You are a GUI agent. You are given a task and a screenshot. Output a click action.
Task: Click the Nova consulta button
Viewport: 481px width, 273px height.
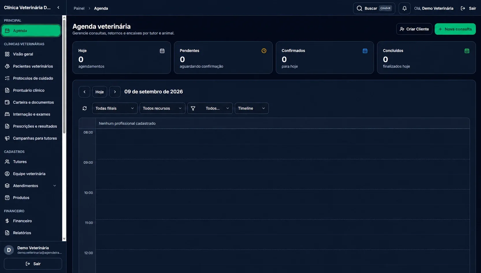coord(455,29)
